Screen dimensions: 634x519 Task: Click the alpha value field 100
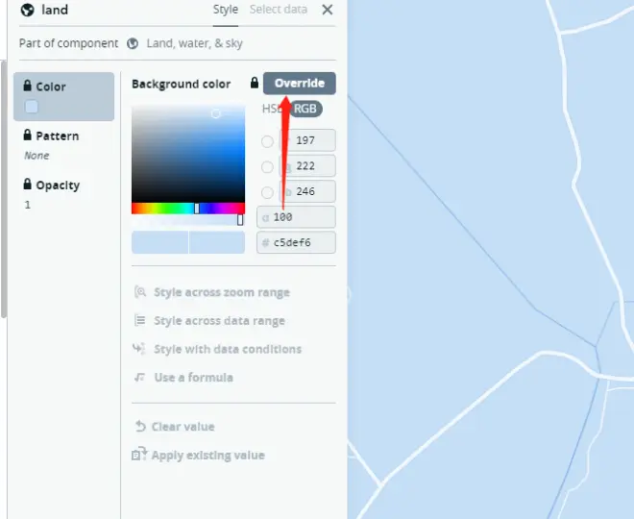click(x=296, y=217)
